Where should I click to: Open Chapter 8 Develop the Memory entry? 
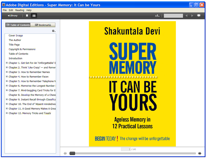coord(32,95)
